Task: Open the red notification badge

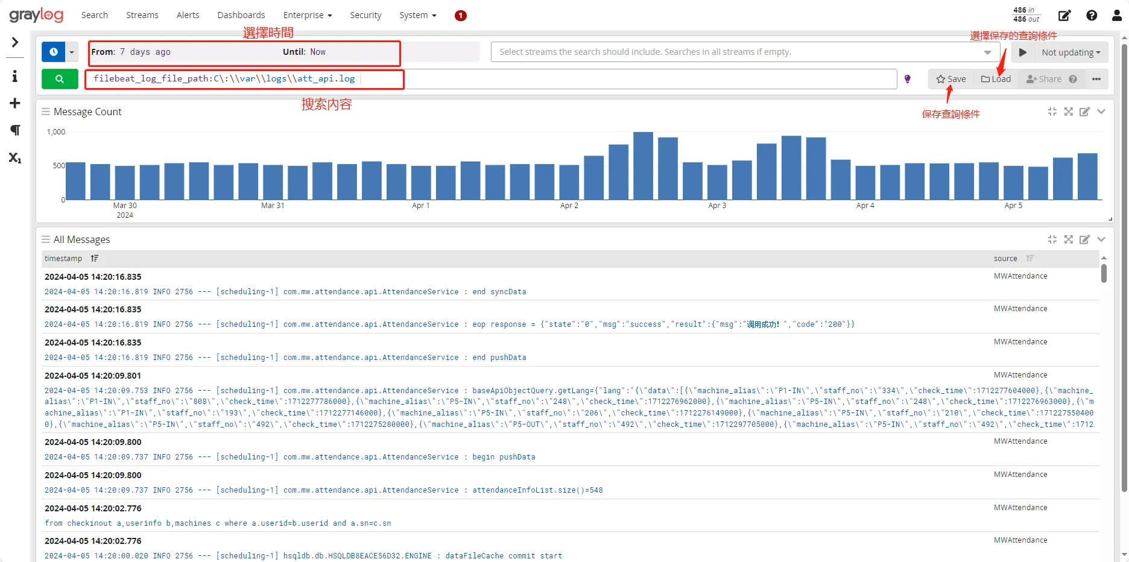Action: point(461,16)
